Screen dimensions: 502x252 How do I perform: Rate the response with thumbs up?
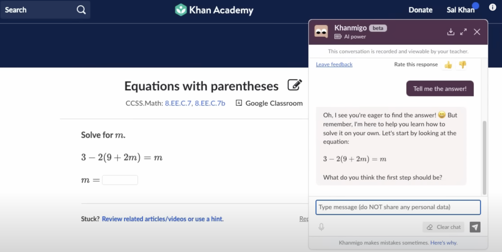448,65
